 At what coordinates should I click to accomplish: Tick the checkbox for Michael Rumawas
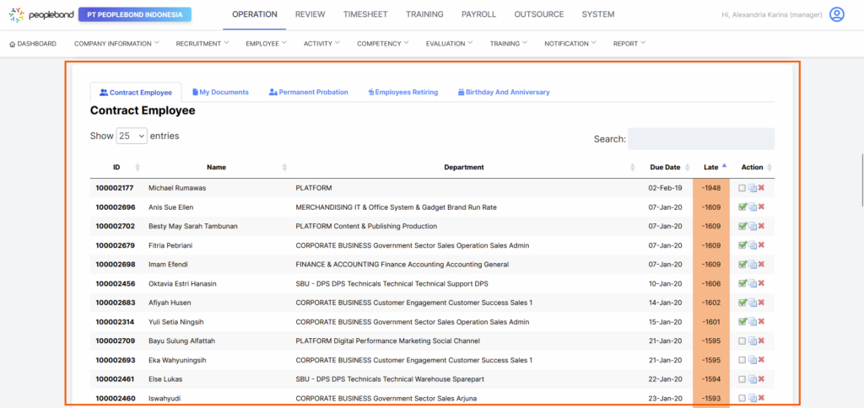tap(742, 188)
